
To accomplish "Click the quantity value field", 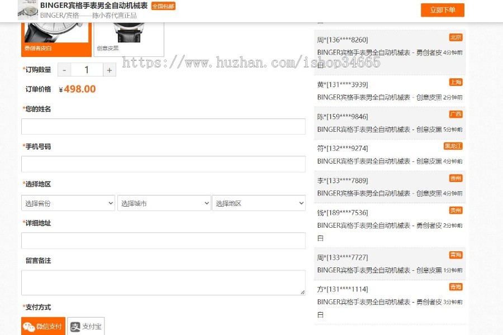I will point(87,70).
